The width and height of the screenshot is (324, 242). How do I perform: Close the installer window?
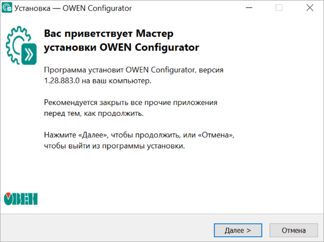coord(310,8)
